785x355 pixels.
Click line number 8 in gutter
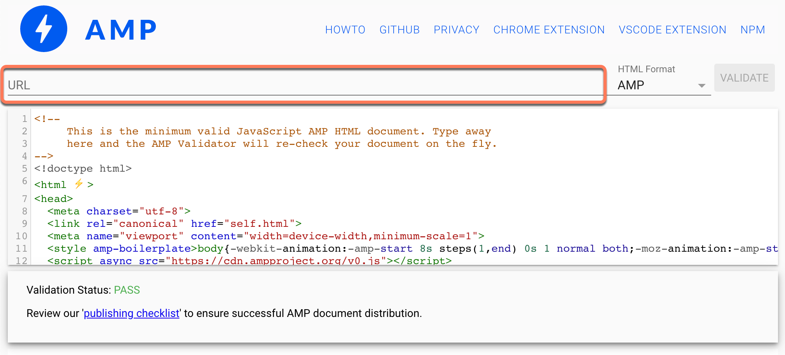click(24, 211)
